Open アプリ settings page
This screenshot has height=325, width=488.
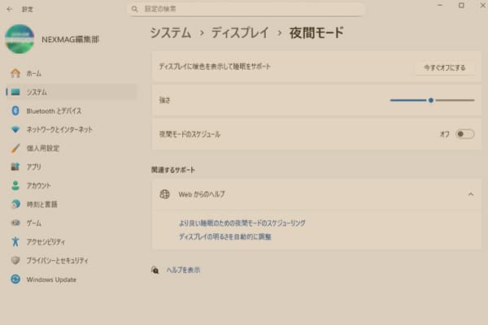(x=71, y=167)
